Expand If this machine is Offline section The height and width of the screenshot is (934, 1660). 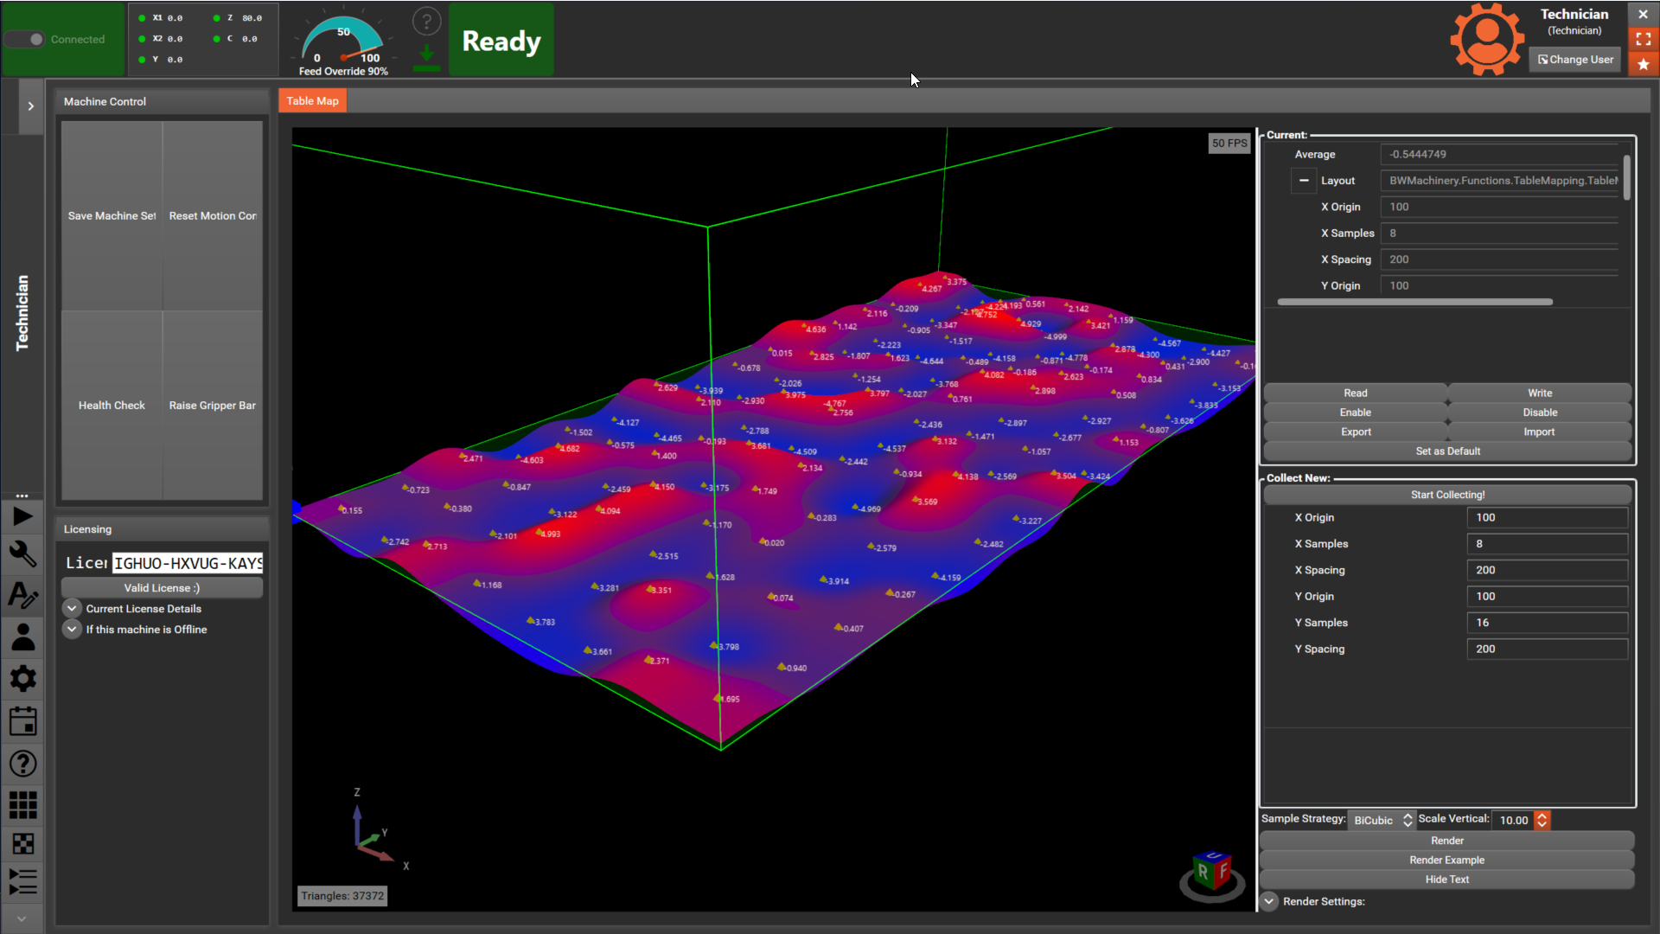(73, 630)
